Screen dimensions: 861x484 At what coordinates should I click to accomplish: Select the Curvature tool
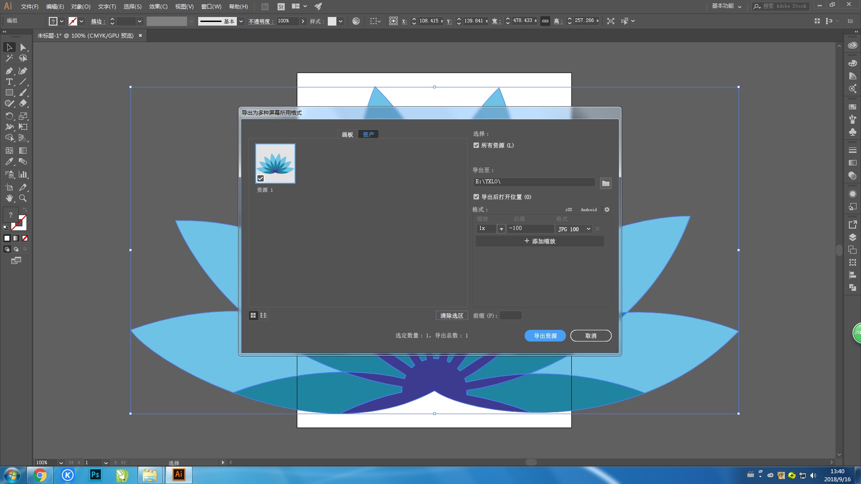(x=23, y=71)
